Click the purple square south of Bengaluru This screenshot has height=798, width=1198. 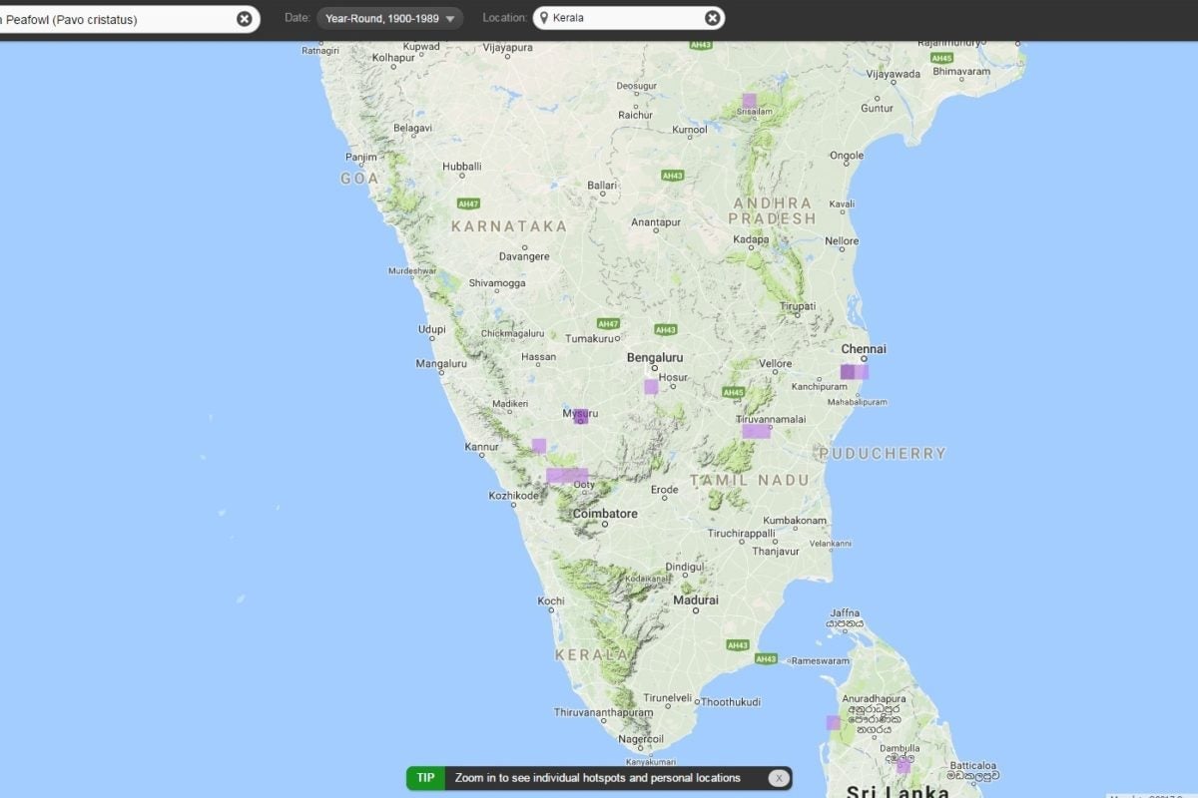point(651,386)
